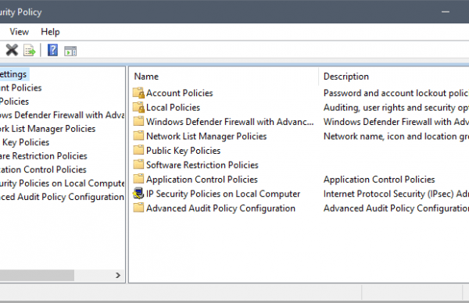Select Public Key Policies in the list
The height and width of the screenshot is (303, 469).
(x=183, y=150)
